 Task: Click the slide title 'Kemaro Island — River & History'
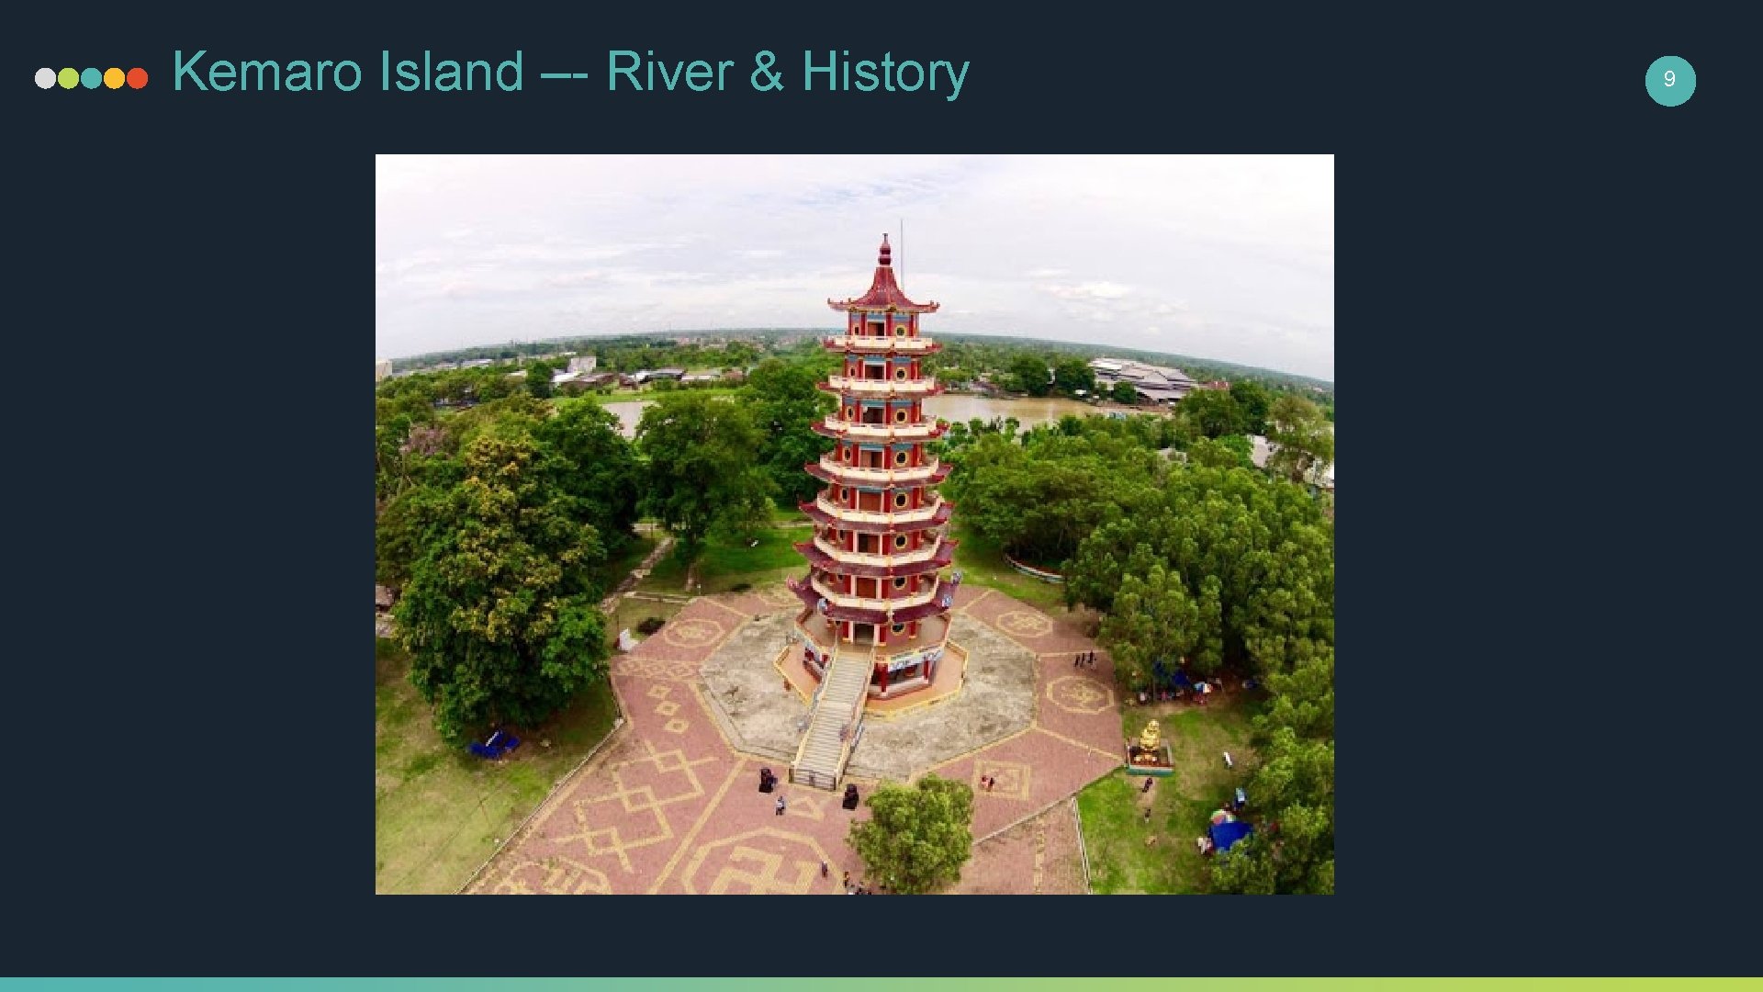[x=570, y=72]
